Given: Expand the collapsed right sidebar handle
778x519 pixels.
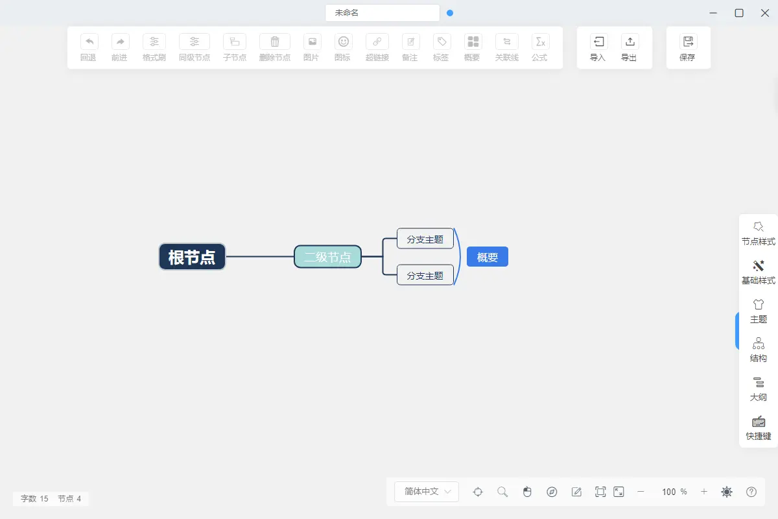Looking at the screenshot, I should coord(737,331).
